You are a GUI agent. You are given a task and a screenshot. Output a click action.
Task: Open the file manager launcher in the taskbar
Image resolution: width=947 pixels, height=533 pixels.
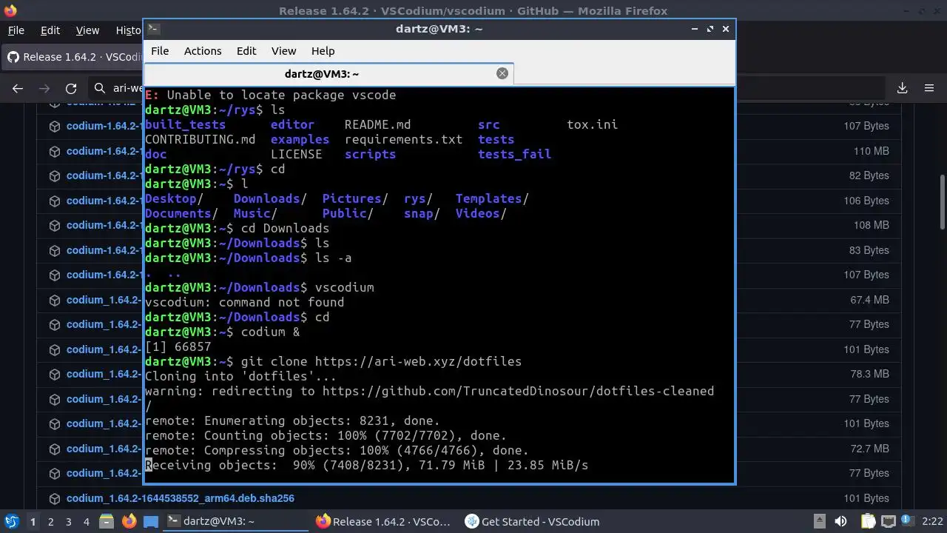click(106, 521)
